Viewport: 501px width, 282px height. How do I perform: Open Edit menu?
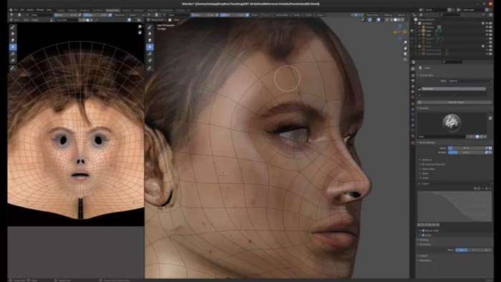pyautogui.click(x=22, y=10)
